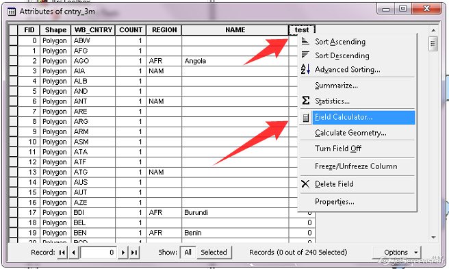
Task: Click the Angola name cell
Action: tap(235, 61)
